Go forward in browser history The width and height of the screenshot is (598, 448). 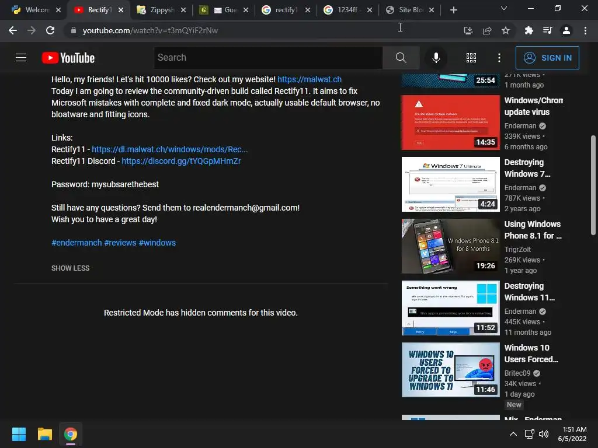pyautogui.click(x=32, y=30)
